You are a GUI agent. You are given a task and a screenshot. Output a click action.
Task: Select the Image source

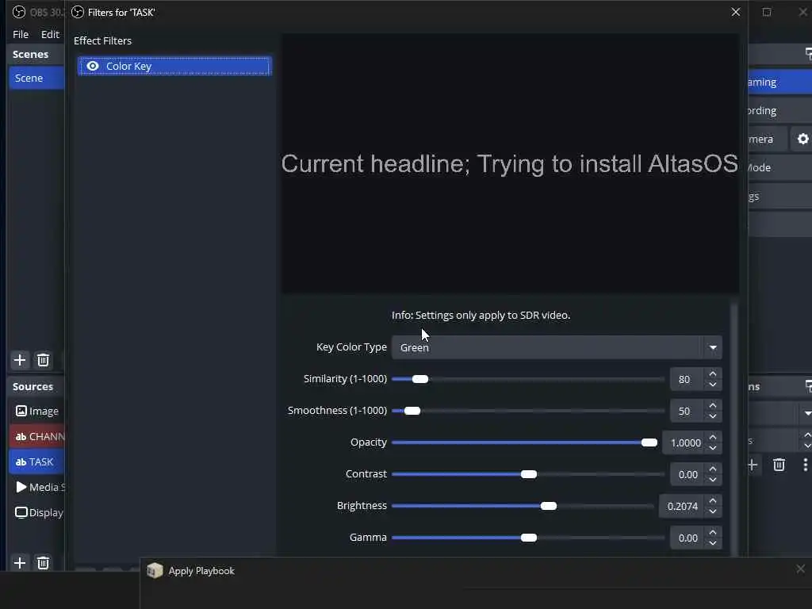click(x=36, y=412)
